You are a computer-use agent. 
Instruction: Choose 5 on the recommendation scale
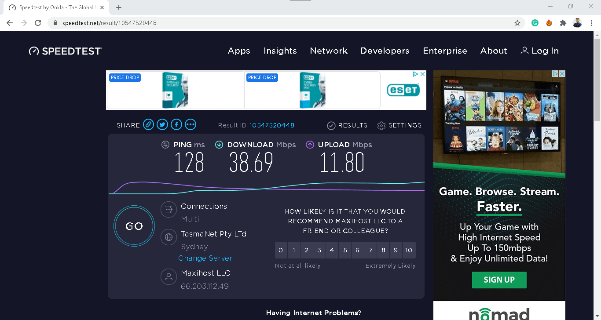(344, 250)
